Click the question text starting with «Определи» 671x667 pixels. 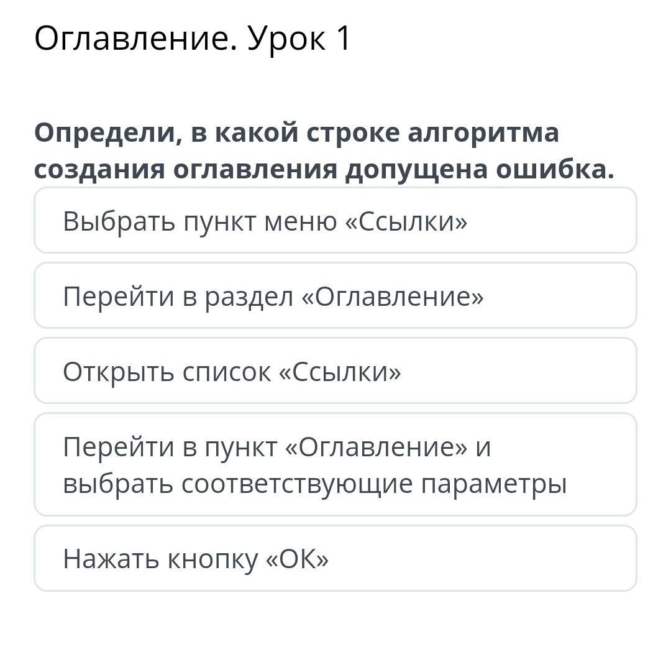point(324,150)
